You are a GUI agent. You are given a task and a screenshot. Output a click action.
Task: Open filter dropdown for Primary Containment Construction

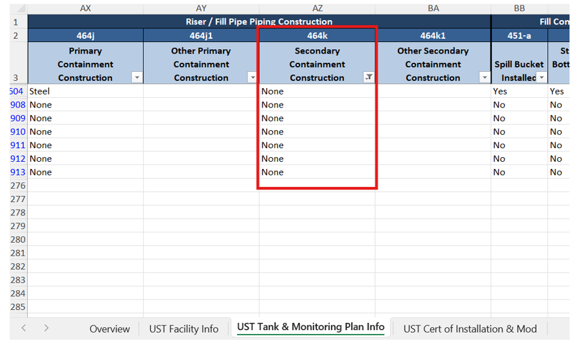pos(137,78)
